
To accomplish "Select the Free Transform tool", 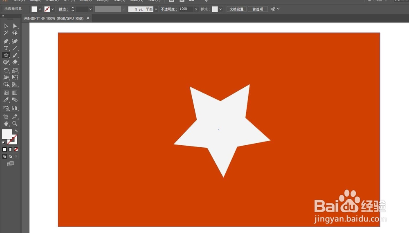I will pyautogui.click(x=15, y=77).
